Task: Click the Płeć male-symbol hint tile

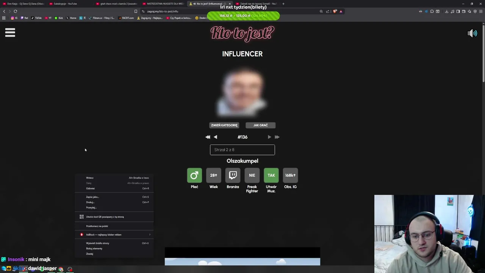Action: [194, 175]
